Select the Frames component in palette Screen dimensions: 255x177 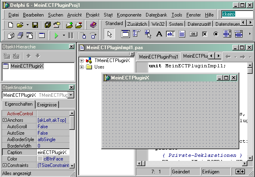pos(125,34)
